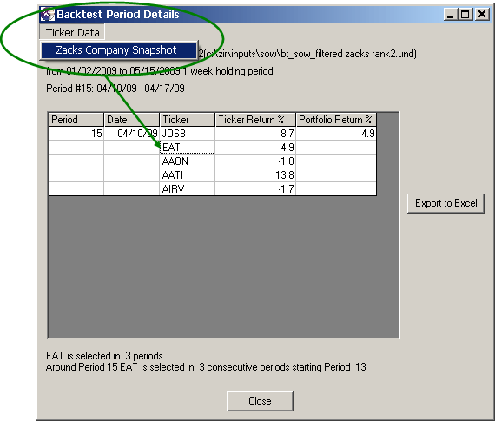Select the JOSB ticker cell
The height and width of the screenshot is (421, 495).
[x=188, y=134]
